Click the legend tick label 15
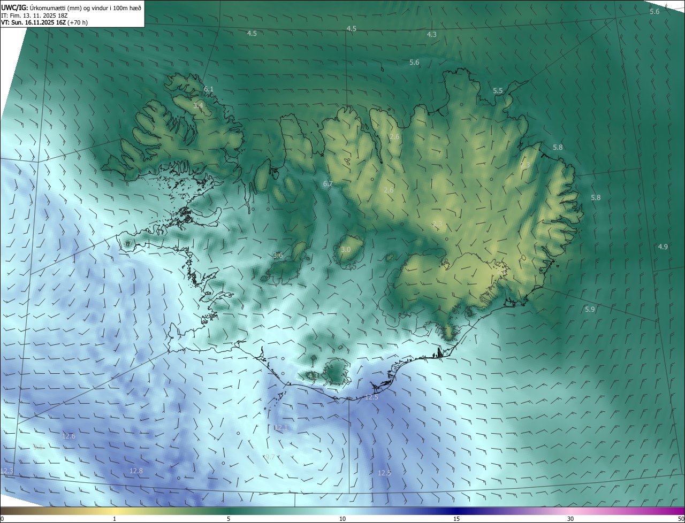Image resolution: width=685 pixels, height=523 pixels. point(456,519)
